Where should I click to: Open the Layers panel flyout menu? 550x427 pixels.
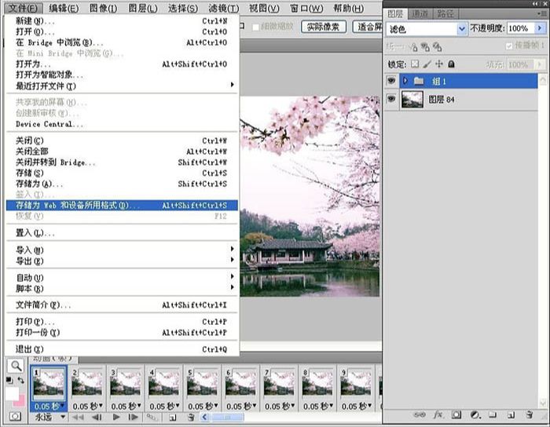pos(542,13)
